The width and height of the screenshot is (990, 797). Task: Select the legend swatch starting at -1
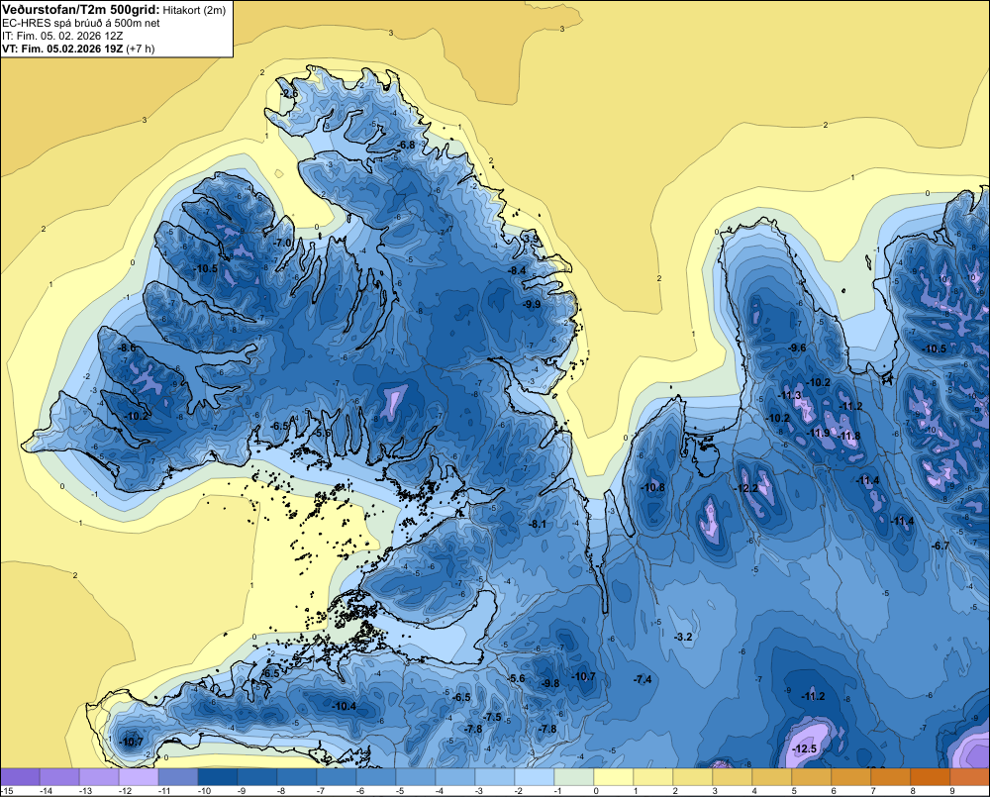tap(574, 777)
